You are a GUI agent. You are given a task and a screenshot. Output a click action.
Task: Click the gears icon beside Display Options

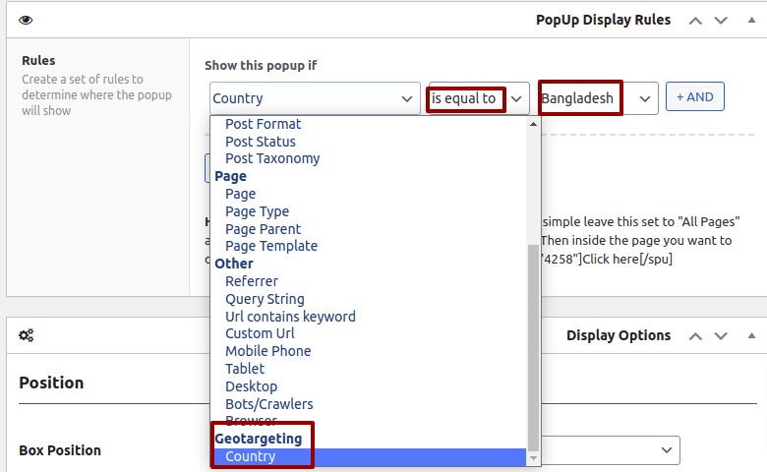click(x=26, y=335)
